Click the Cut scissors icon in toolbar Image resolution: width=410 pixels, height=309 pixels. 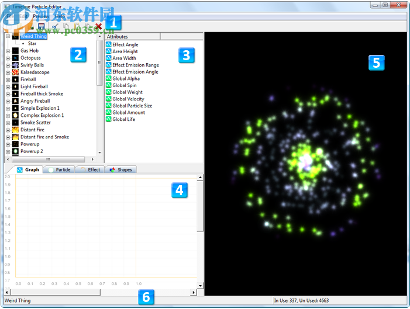point(55,26)
